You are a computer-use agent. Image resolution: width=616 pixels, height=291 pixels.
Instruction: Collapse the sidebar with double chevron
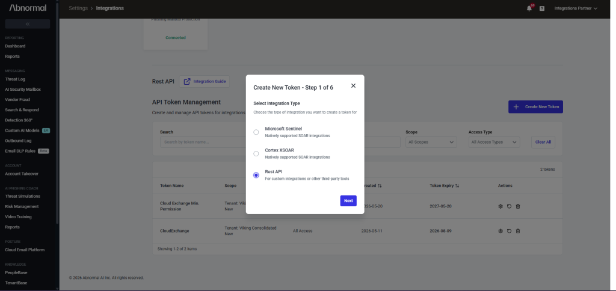coord(28,24)
